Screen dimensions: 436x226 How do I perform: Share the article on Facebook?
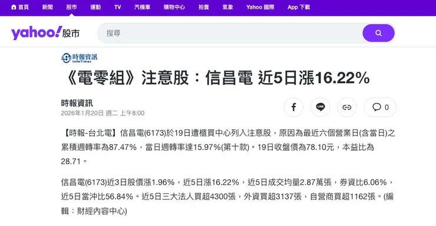[293, 107]
